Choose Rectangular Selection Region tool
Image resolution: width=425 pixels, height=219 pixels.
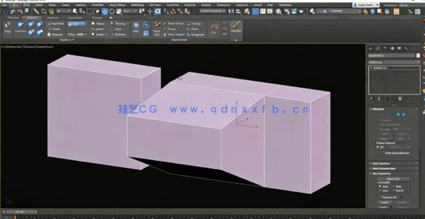[x=89, y=11]
